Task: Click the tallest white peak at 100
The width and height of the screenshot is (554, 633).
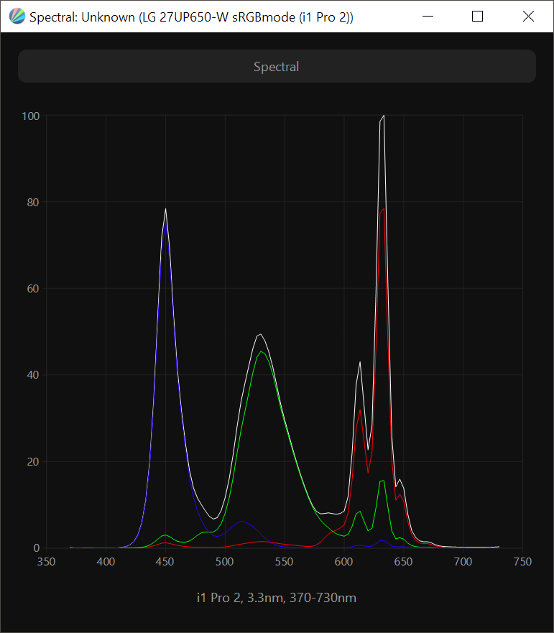Action: (384, 116)
